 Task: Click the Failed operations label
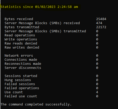(22, 88)
